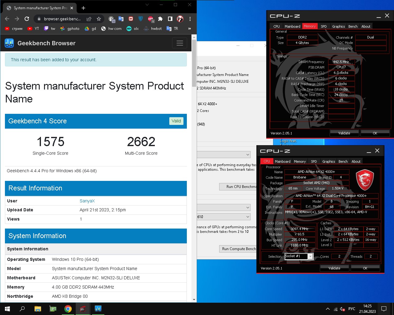Screen dimensions: 394x315
Task: Open the Socket #1 selection dropdown
Action: tap(299, 256)
